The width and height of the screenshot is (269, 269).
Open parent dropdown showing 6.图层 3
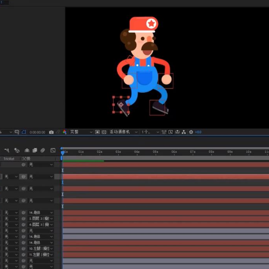pyautogui.click(x=41, y=225)
